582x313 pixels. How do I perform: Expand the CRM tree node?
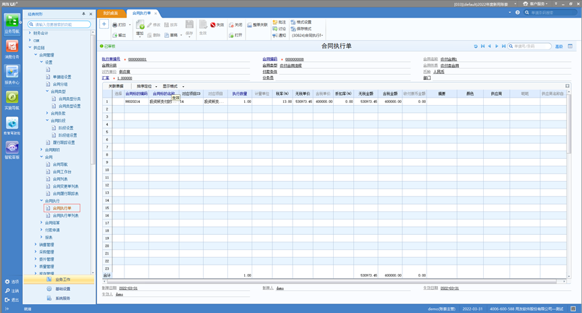pos(30,40)
